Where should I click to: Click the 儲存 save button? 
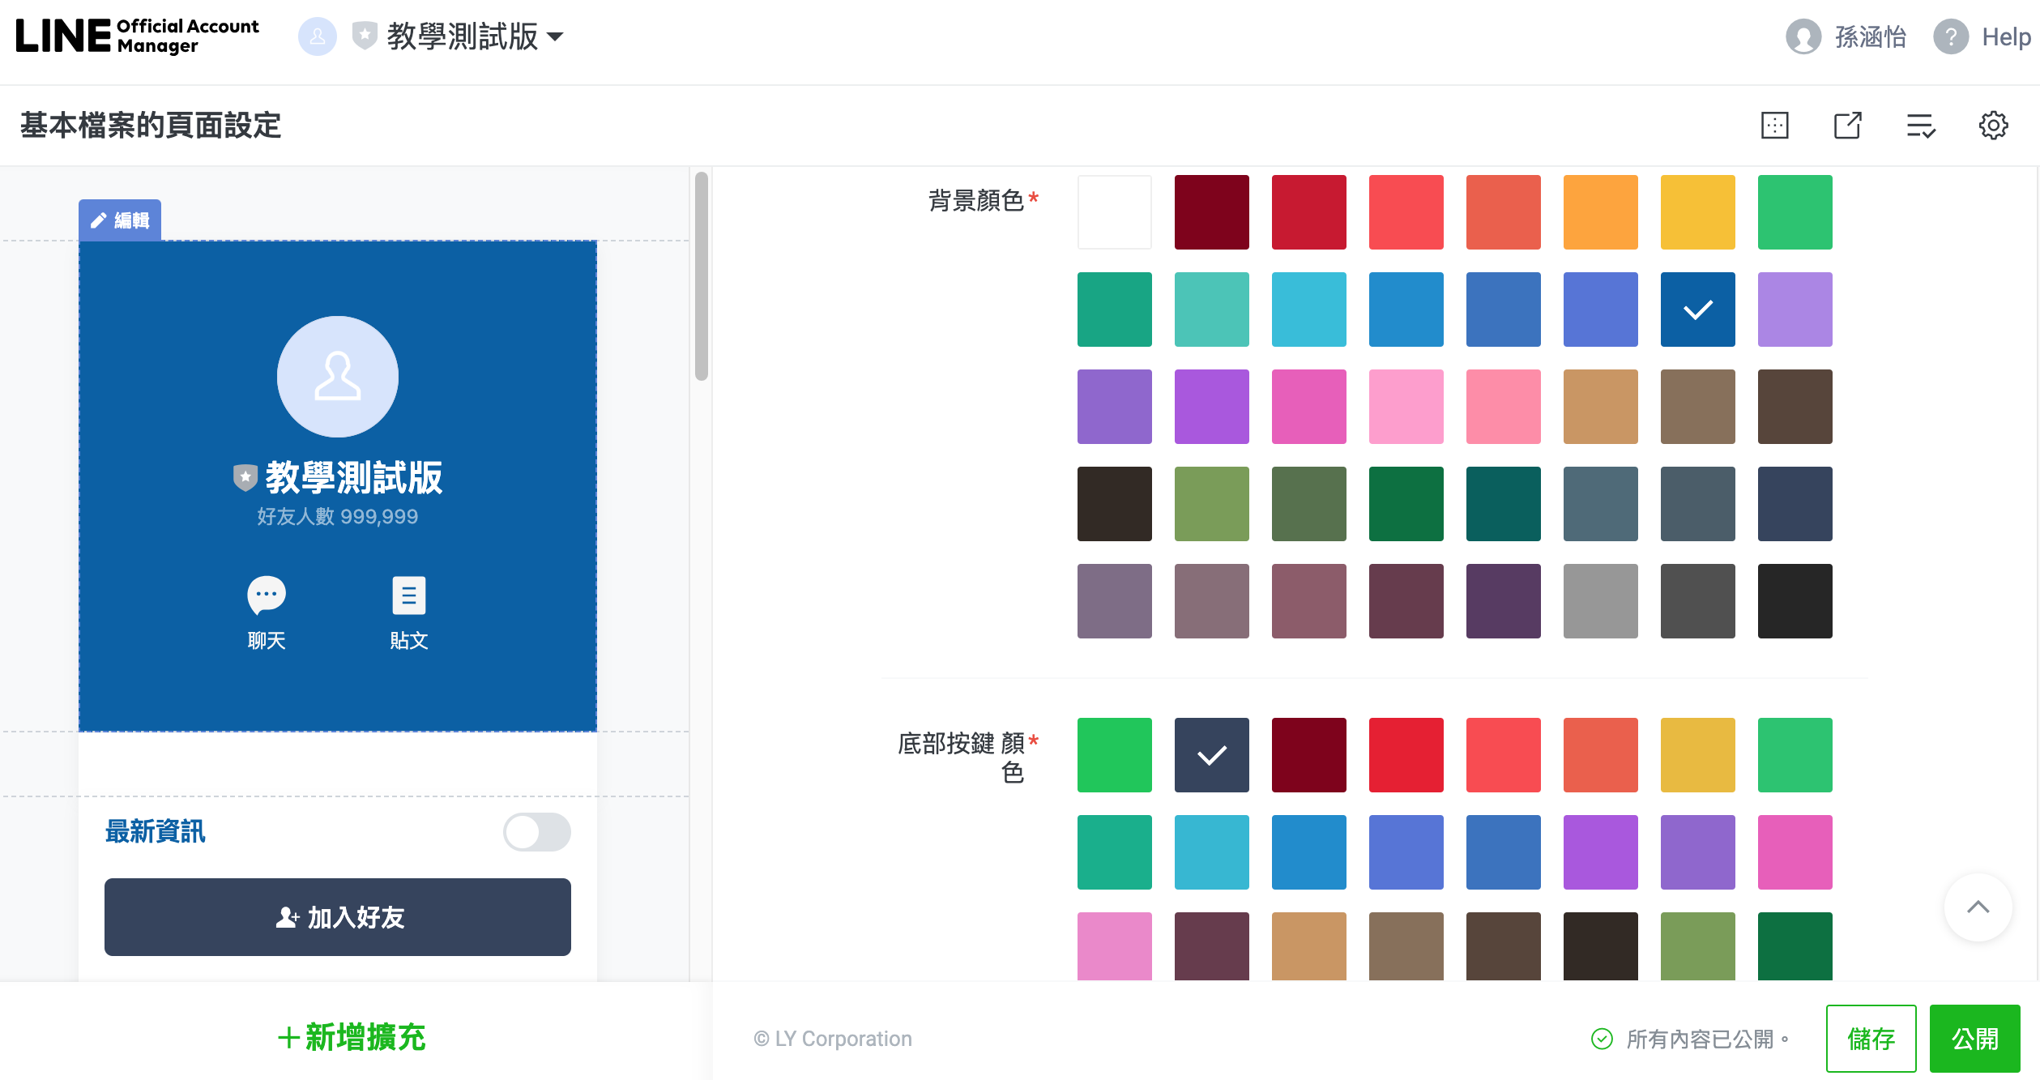[x=1871, y=1039]
